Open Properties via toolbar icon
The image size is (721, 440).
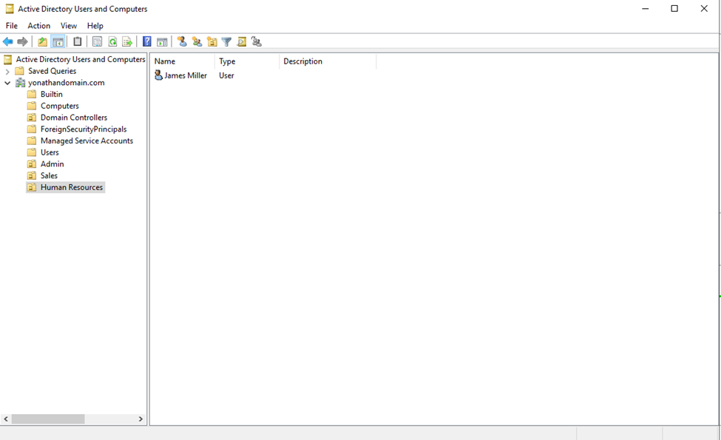(x=97, y=42)
